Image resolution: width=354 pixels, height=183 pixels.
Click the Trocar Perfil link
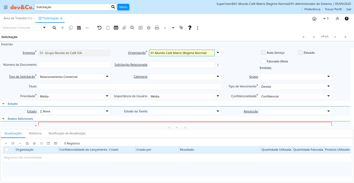(x=333, y=9)
